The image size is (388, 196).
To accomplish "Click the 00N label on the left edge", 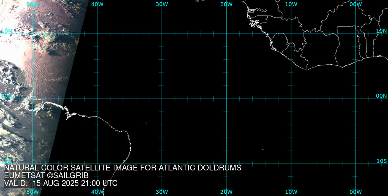I will point(7,96).
